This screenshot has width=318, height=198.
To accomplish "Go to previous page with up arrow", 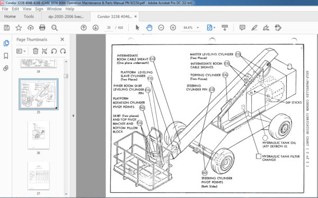I will 84,28.
